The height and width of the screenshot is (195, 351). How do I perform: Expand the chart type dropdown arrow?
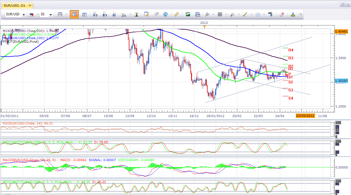(x=66, y=14)
